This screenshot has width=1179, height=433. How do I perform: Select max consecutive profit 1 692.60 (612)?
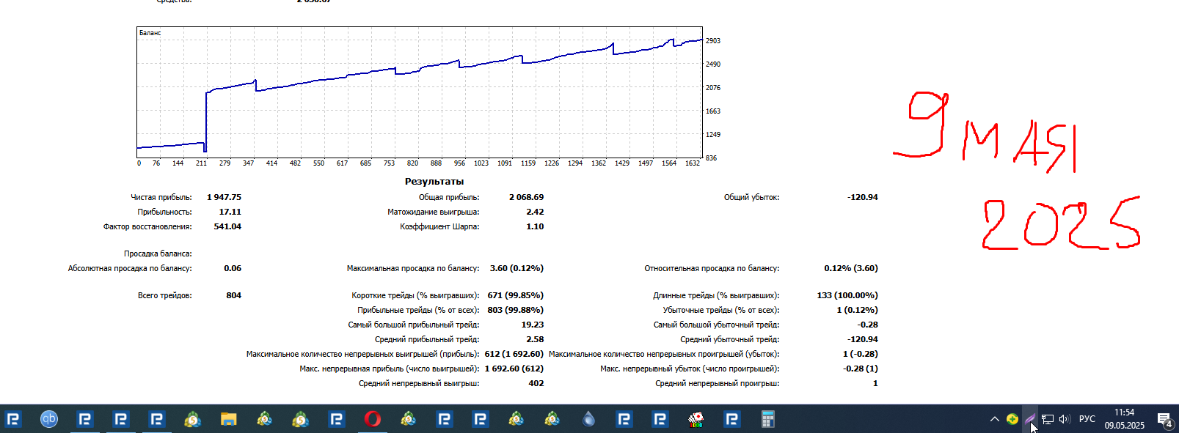514,369
